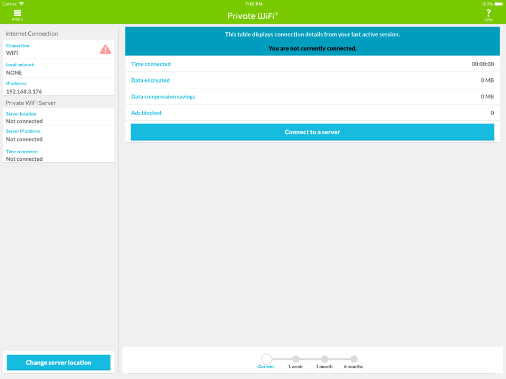Tap the Local network NONE entry

point(59,68)
